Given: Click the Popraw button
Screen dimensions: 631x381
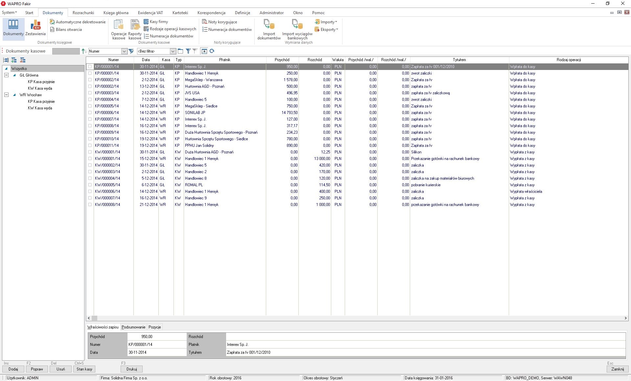Looking at the screenshot, I should point(37,369).
